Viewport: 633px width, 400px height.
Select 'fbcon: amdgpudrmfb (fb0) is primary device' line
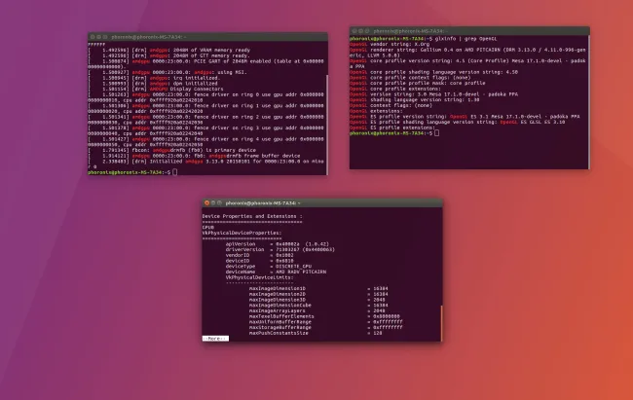pyautogui.click(x=172, y=150)
